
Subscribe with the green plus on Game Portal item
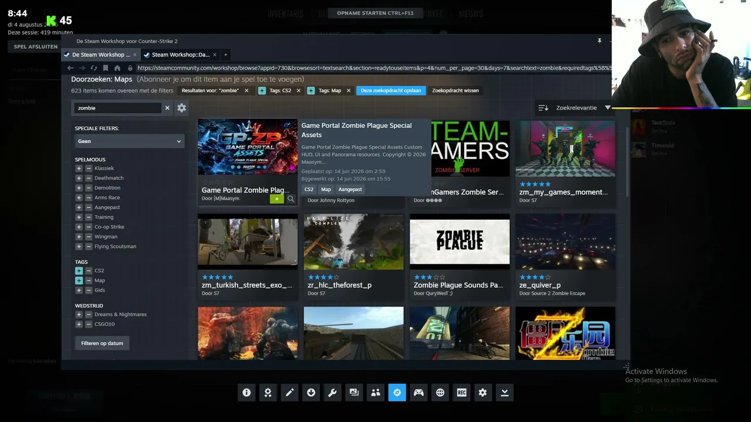(277, 199)
